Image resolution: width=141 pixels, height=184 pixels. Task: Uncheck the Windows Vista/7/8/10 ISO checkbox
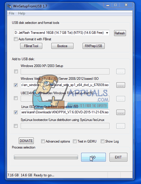point(16,85)
